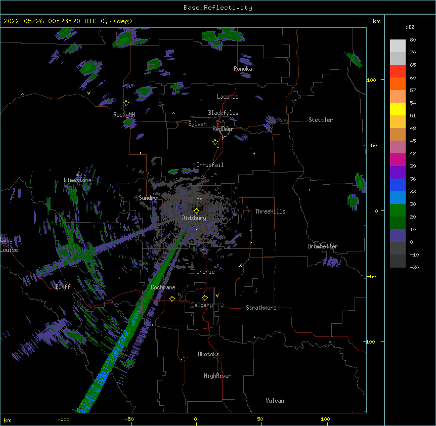
Task: Click the Calgary city label
Action: (x=202, y=305)
